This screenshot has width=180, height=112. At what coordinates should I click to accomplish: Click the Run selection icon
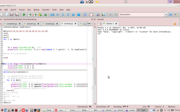point(40,15)
